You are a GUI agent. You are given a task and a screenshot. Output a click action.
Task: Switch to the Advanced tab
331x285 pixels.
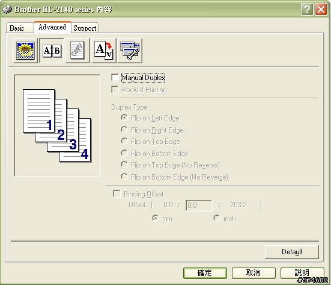tap(52, 27)
